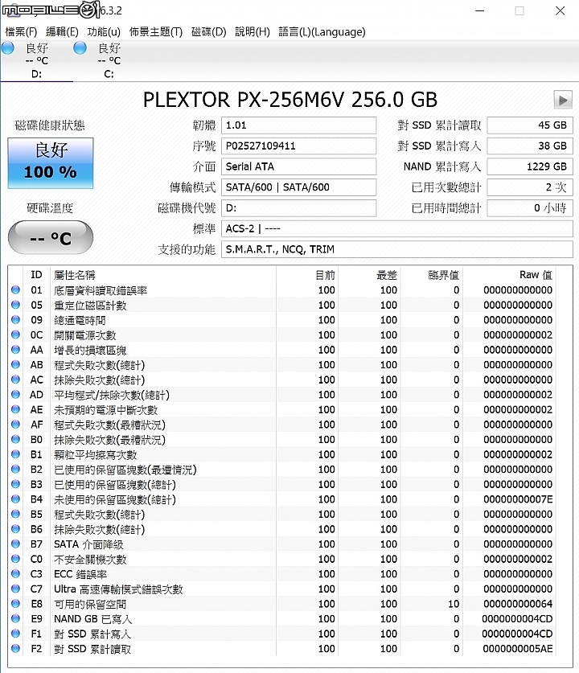
Task: Click the status dot for attribute B6
Action: [x=16, y=529]
